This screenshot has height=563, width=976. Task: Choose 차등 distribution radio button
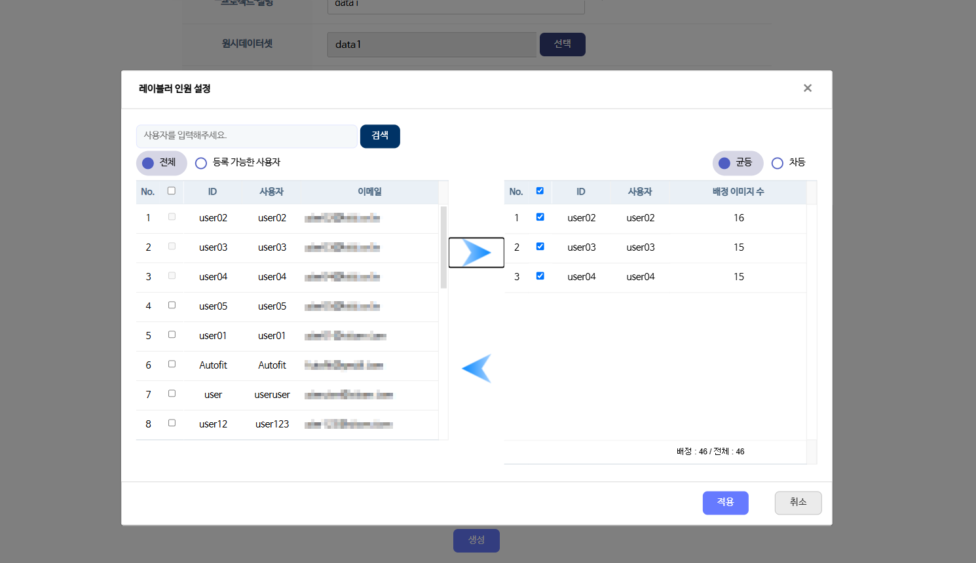pos(778,163)
